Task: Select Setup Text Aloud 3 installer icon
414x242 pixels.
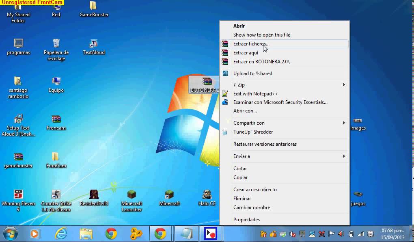Action: coord(18,125)
